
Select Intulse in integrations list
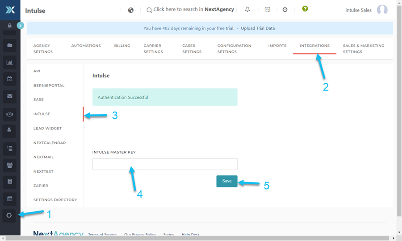[42, 114]
